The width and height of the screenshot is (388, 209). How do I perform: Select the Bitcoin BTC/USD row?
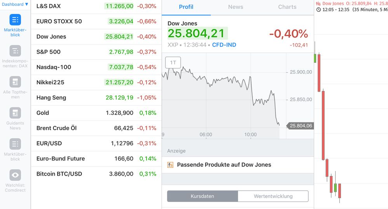point(96,174)
